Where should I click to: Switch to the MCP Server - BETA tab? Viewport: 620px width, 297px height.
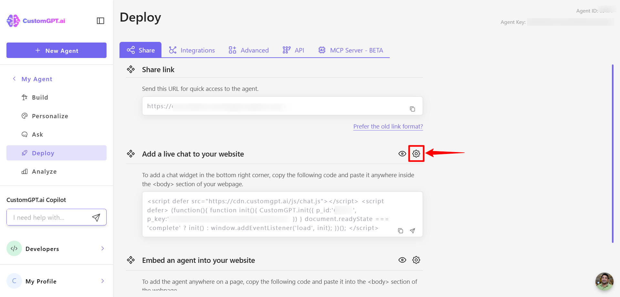(351, 50)
